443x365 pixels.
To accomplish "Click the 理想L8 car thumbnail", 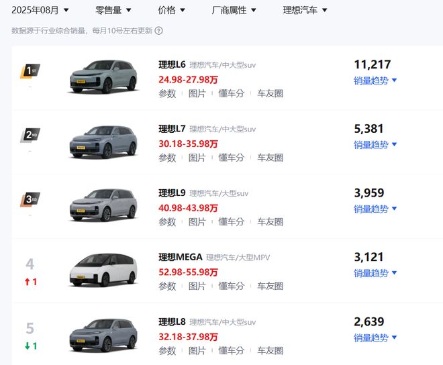I will (x=103, y=334).
